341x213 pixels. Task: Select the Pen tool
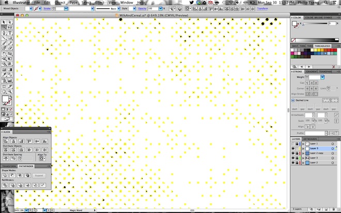coord(4,33)
